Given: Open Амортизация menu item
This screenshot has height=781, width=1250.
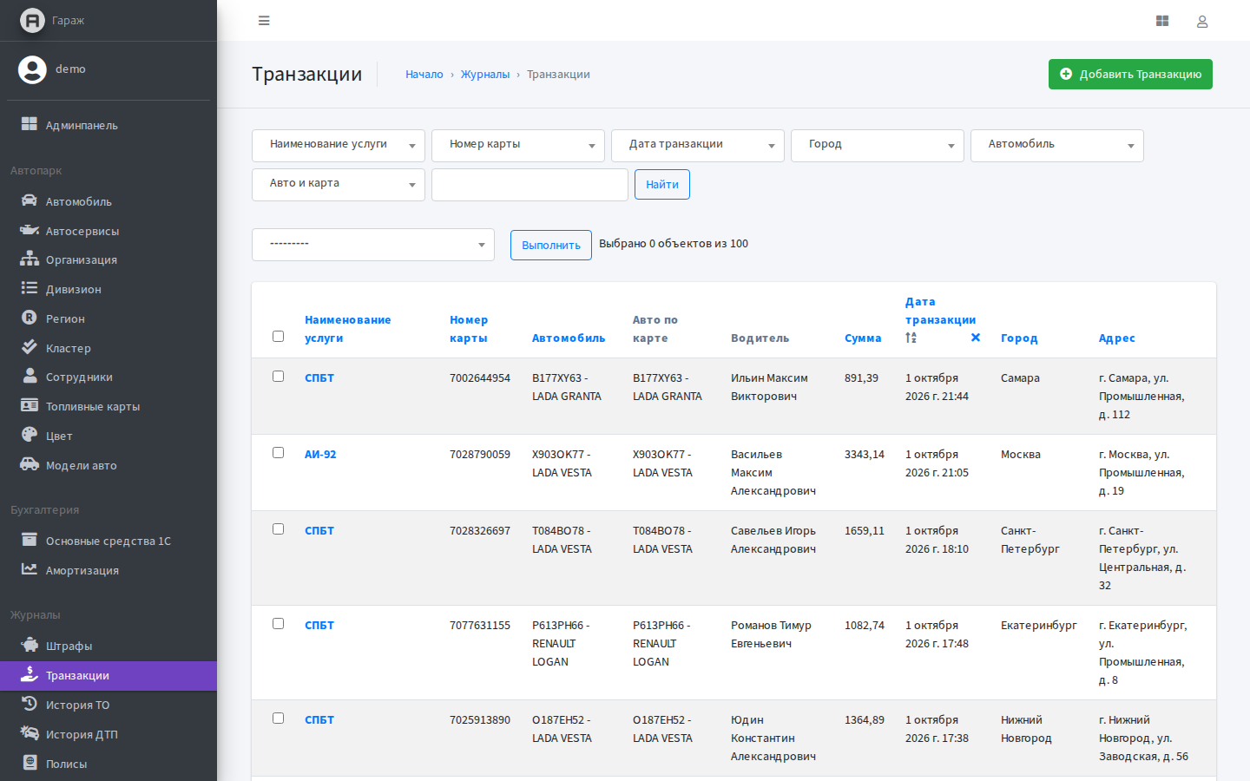Looking at the screenshot, I should point(109,571).
